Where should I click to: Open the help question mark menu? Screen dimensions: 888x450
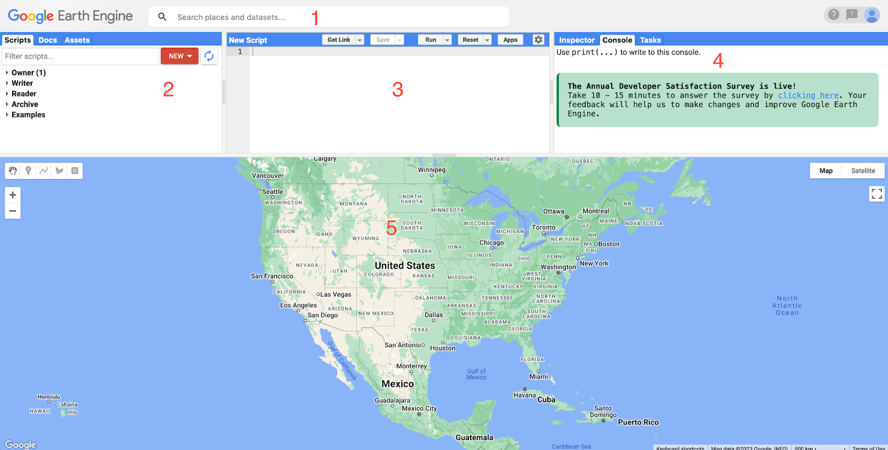click(834, 14)
